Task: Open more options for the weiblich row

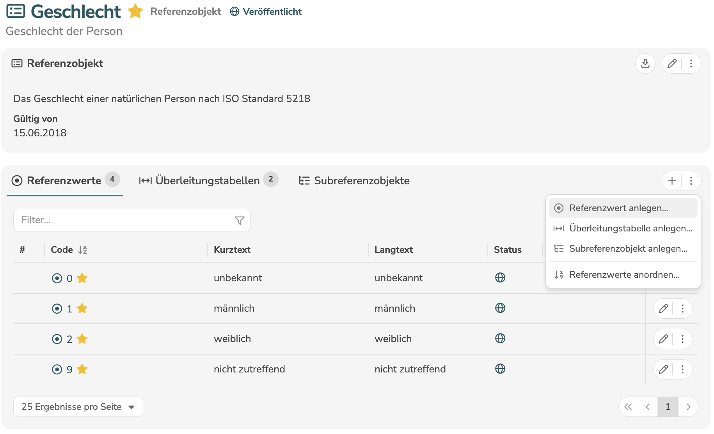Action: tap(682, 339)
